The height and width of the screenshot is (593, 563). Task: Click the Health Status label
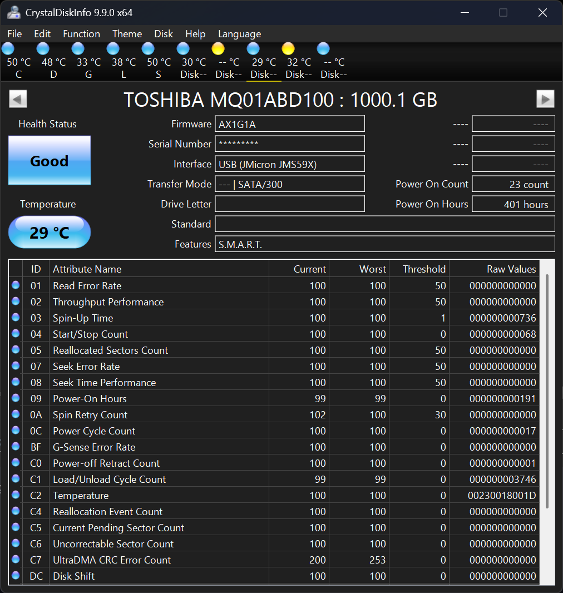(x=48, y=124)
